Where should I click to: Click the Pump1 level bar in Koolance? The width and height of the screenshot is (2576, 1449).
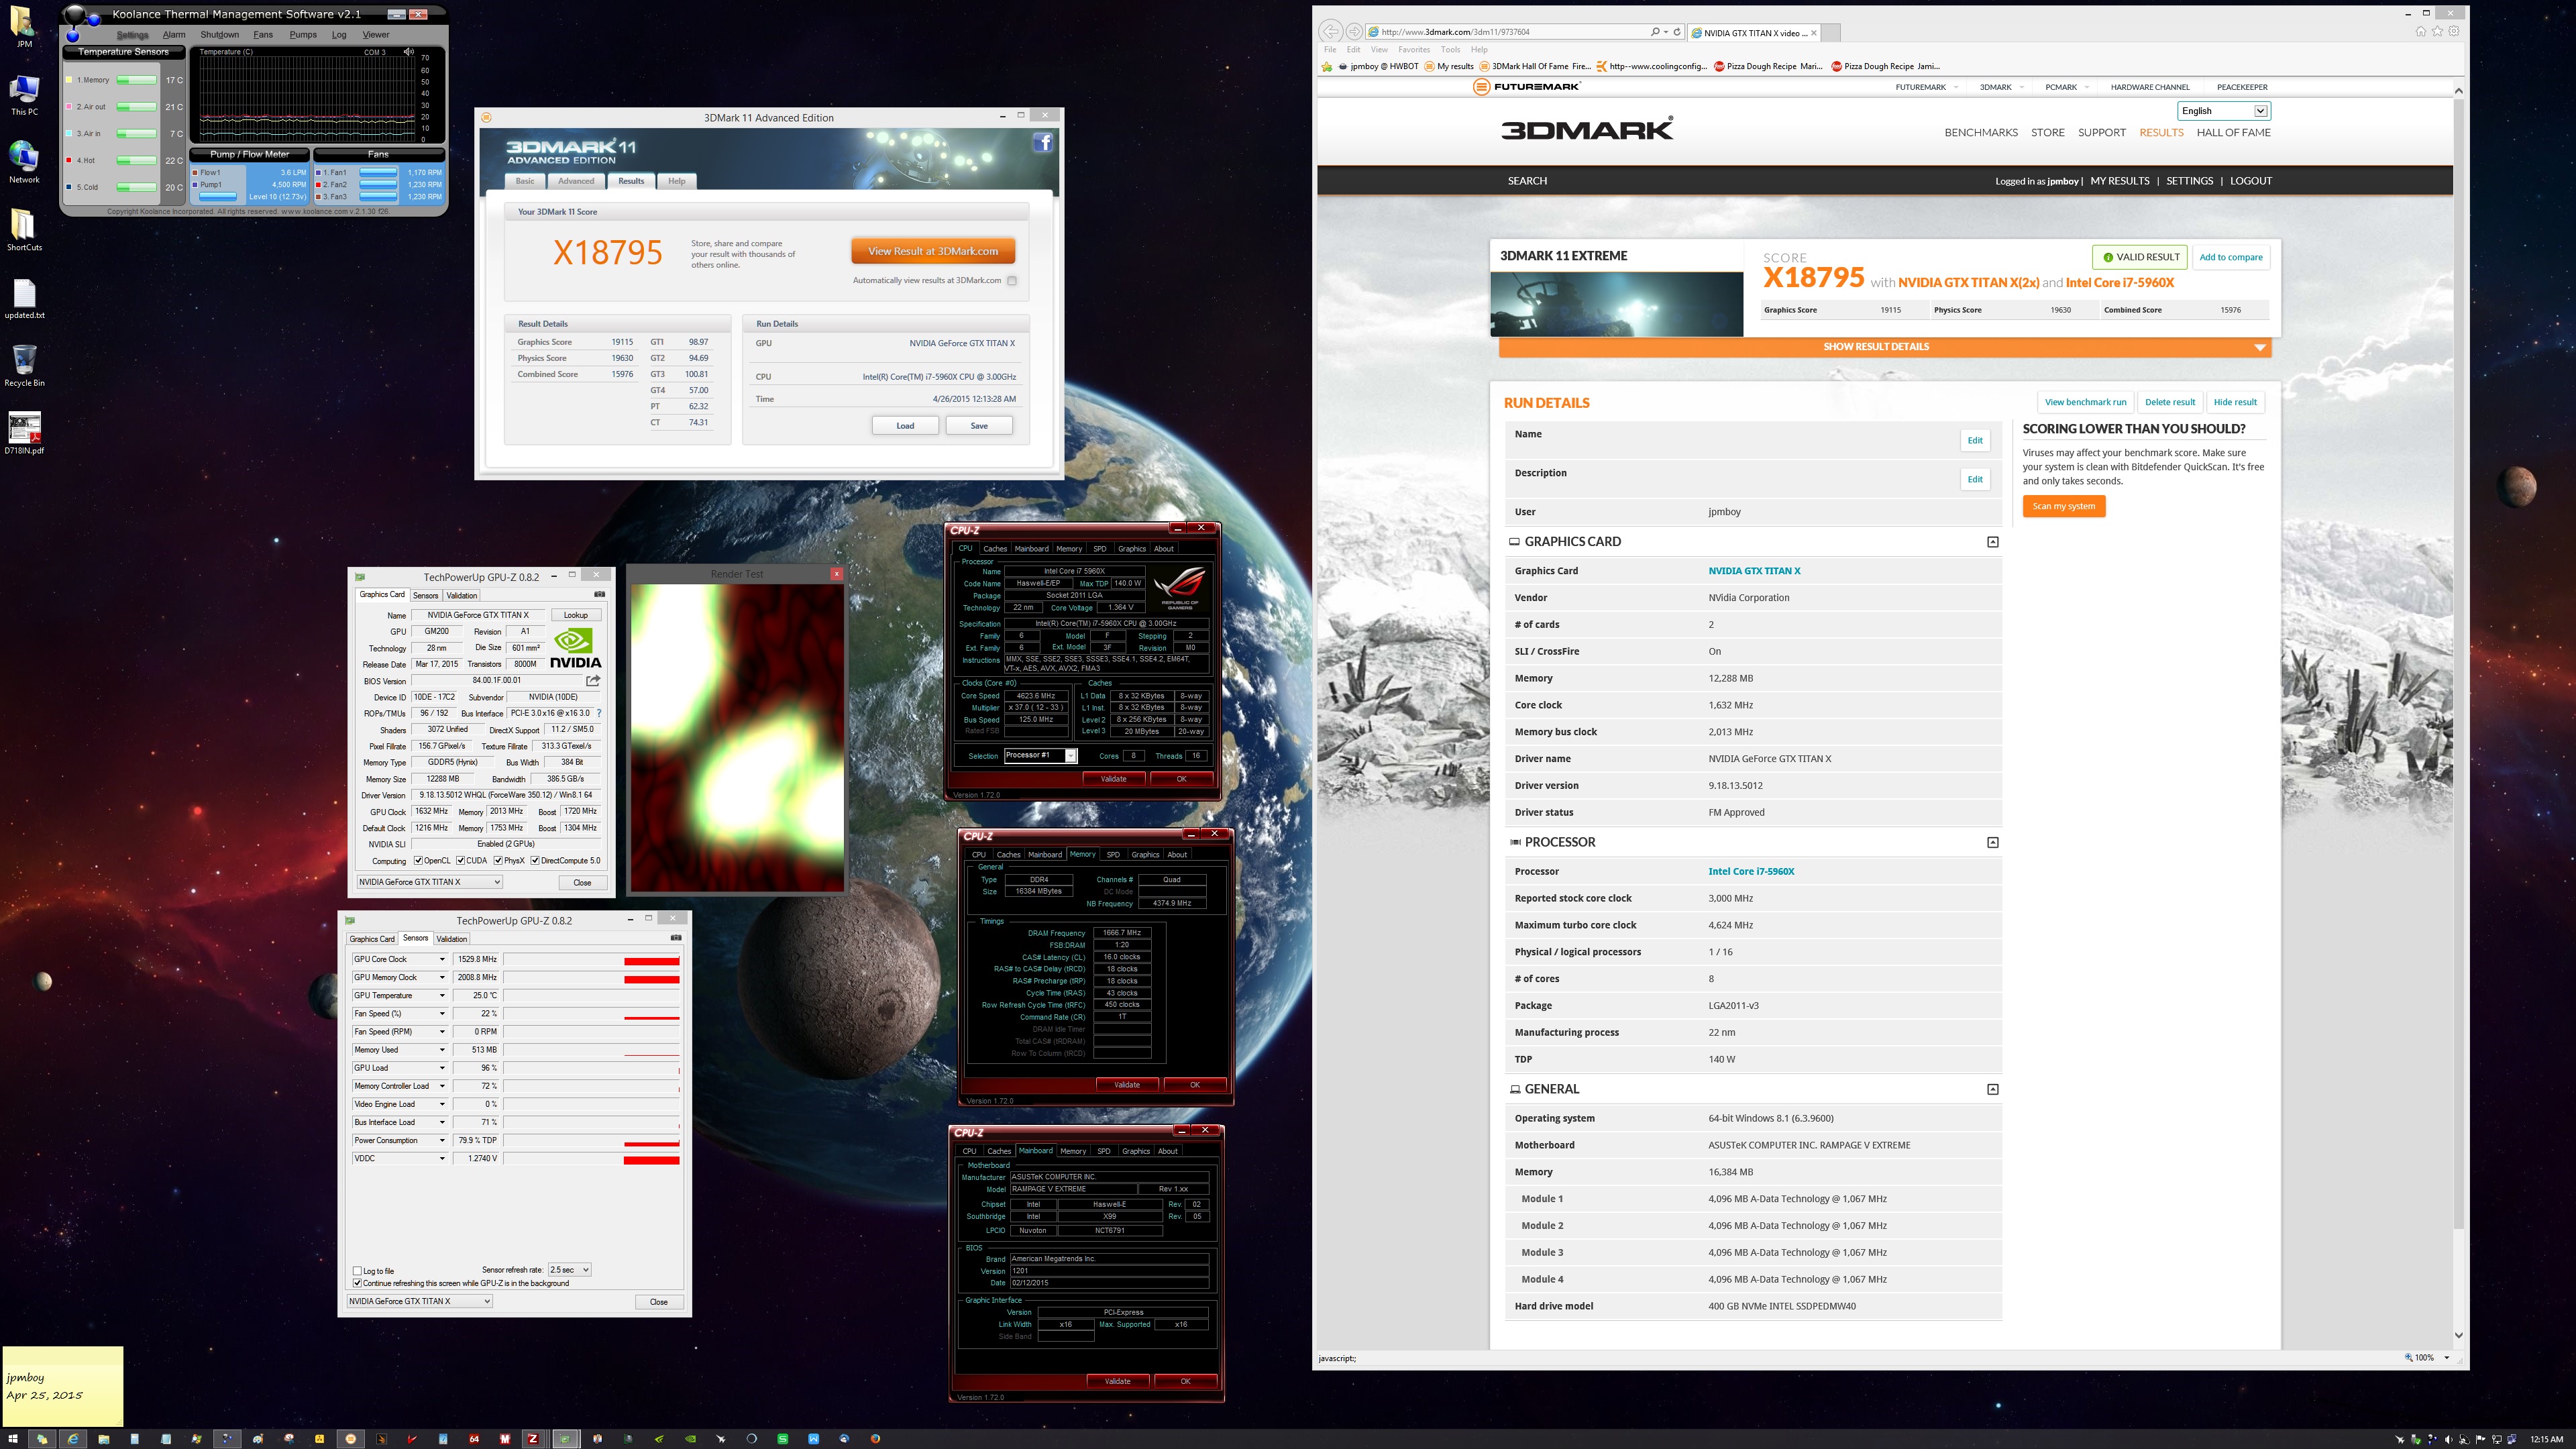218,196
